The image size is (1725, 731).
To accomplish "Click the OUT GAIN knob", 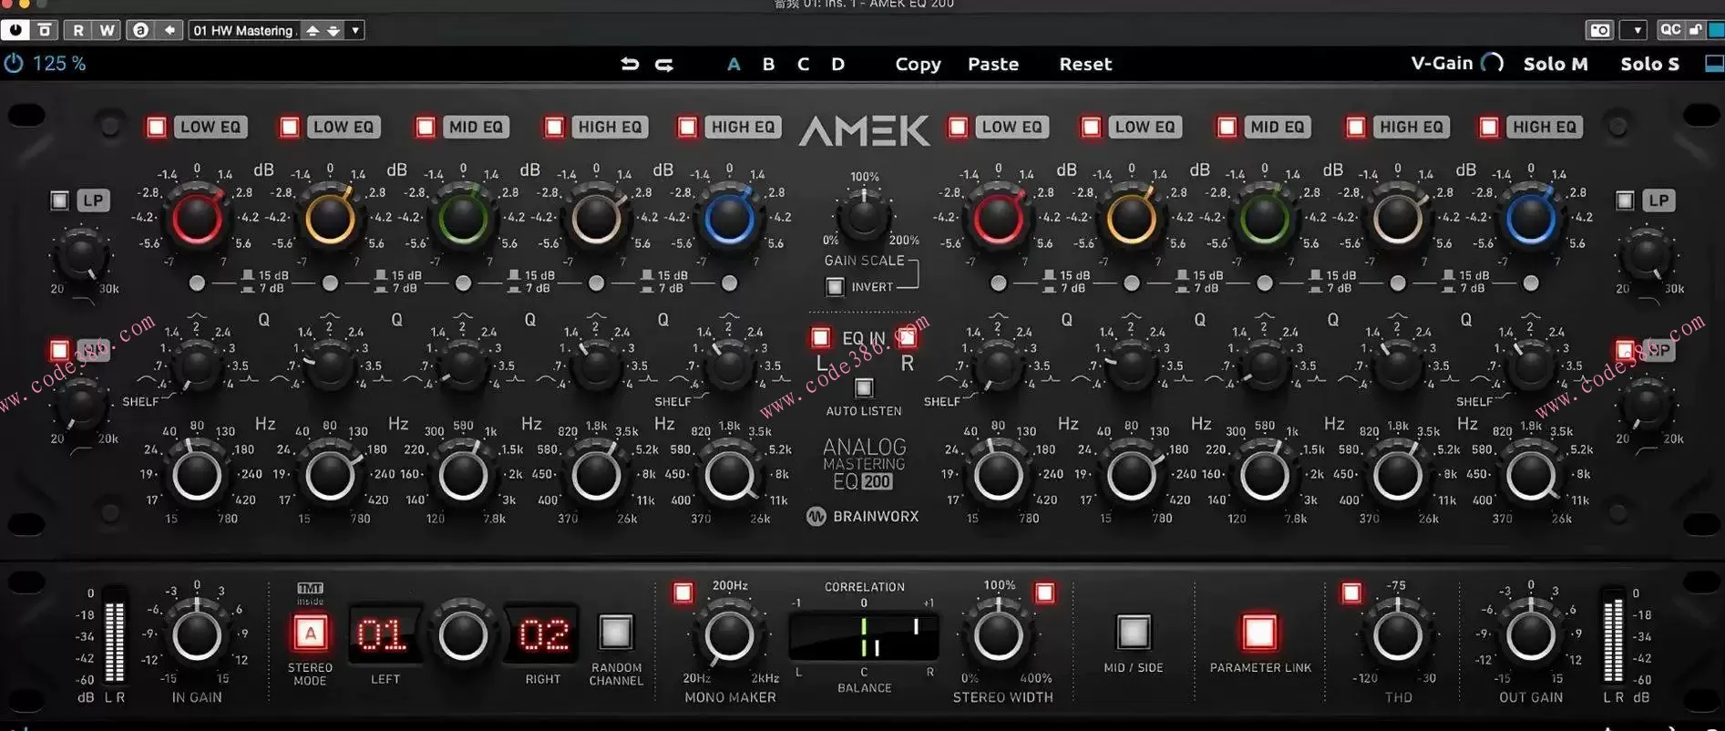I will click(1531, 636).
